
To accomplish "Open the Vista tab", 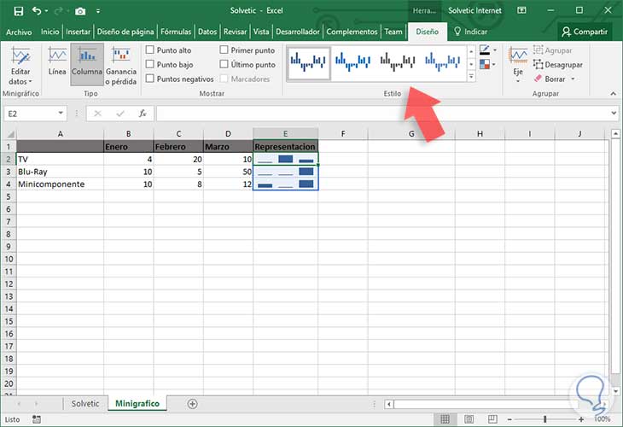I will pyautogui.click(x=261, y=32).
